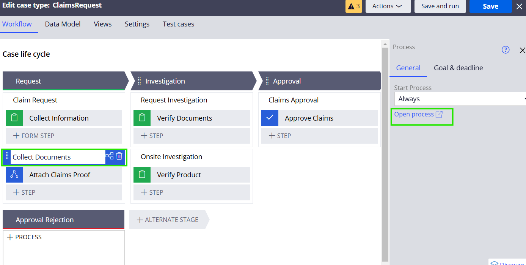Open the Actions dropdown in the header
The height and width of the screenshot is (265, 526).
click(388, 6)
